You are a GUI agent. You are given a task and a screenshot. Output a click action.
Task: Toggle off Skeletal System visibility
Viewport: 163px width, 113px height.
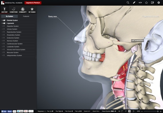coord(5,20)
